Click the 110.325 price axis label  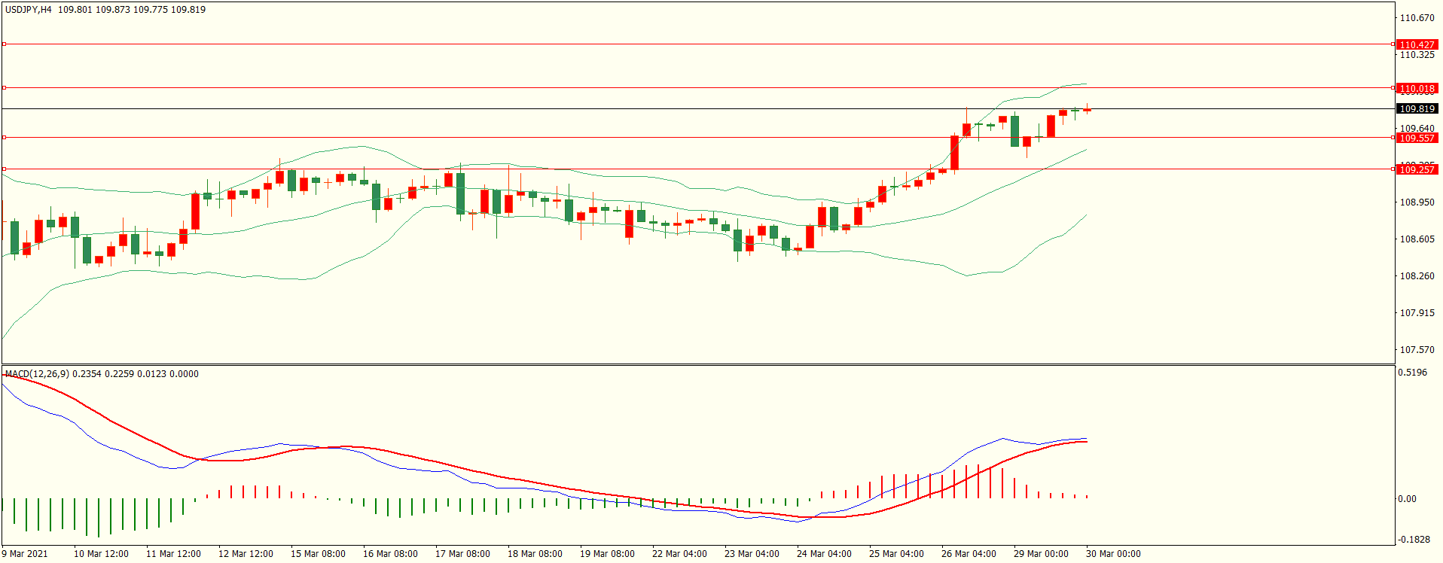pos(1417,55)
